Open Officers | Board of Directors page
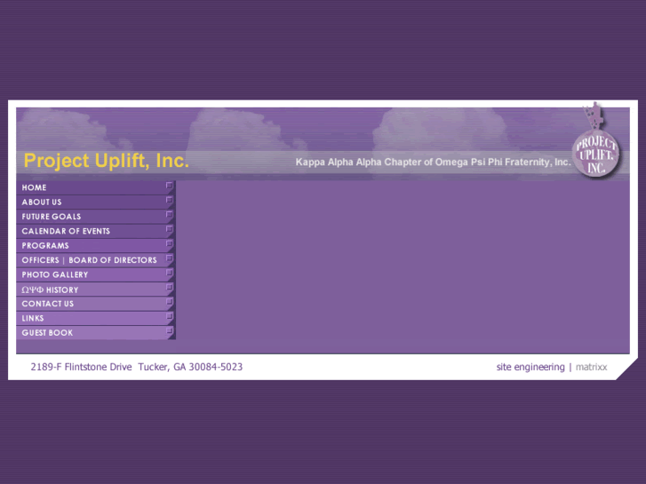 click(x=96, y=260)
